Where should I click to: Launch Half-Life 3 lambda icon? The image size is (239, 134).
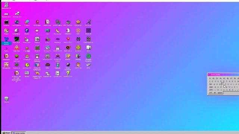[x=68, y=49]
